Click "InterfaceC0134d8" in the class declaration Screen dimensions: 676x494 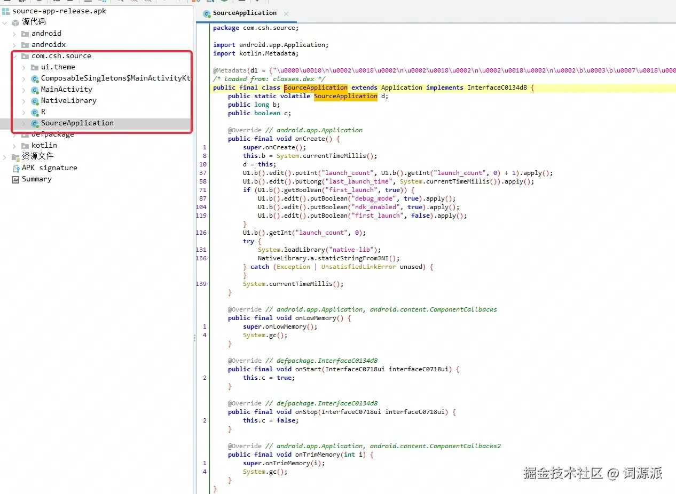tap(497, 87)
